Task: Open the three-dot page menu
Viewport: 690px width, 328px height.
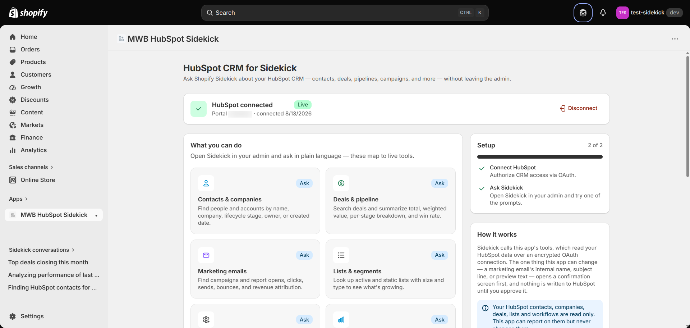Action: tap(675, 39)
